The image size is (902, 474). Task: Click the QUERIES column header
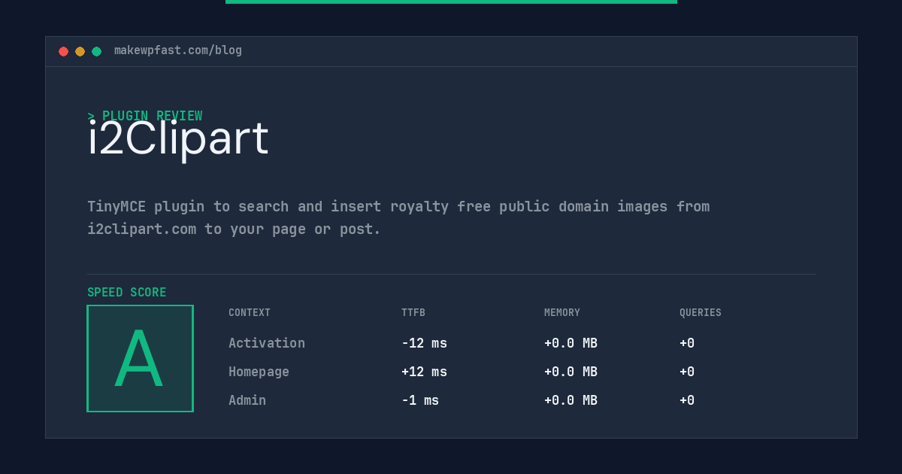tap(701, 313)
